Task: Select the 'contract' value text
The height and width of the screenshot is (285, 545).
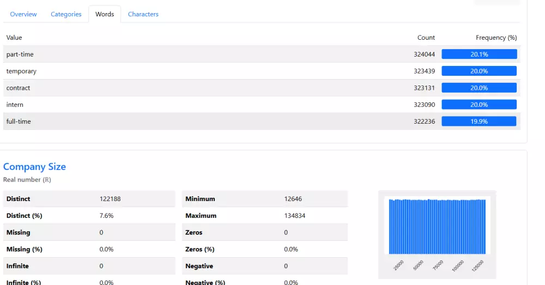Action: pos(18,88)
